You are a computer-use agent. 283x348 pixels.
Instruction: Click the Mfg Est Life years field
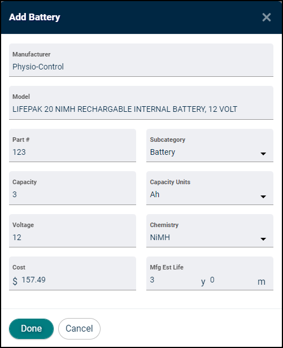pos(174,280)
